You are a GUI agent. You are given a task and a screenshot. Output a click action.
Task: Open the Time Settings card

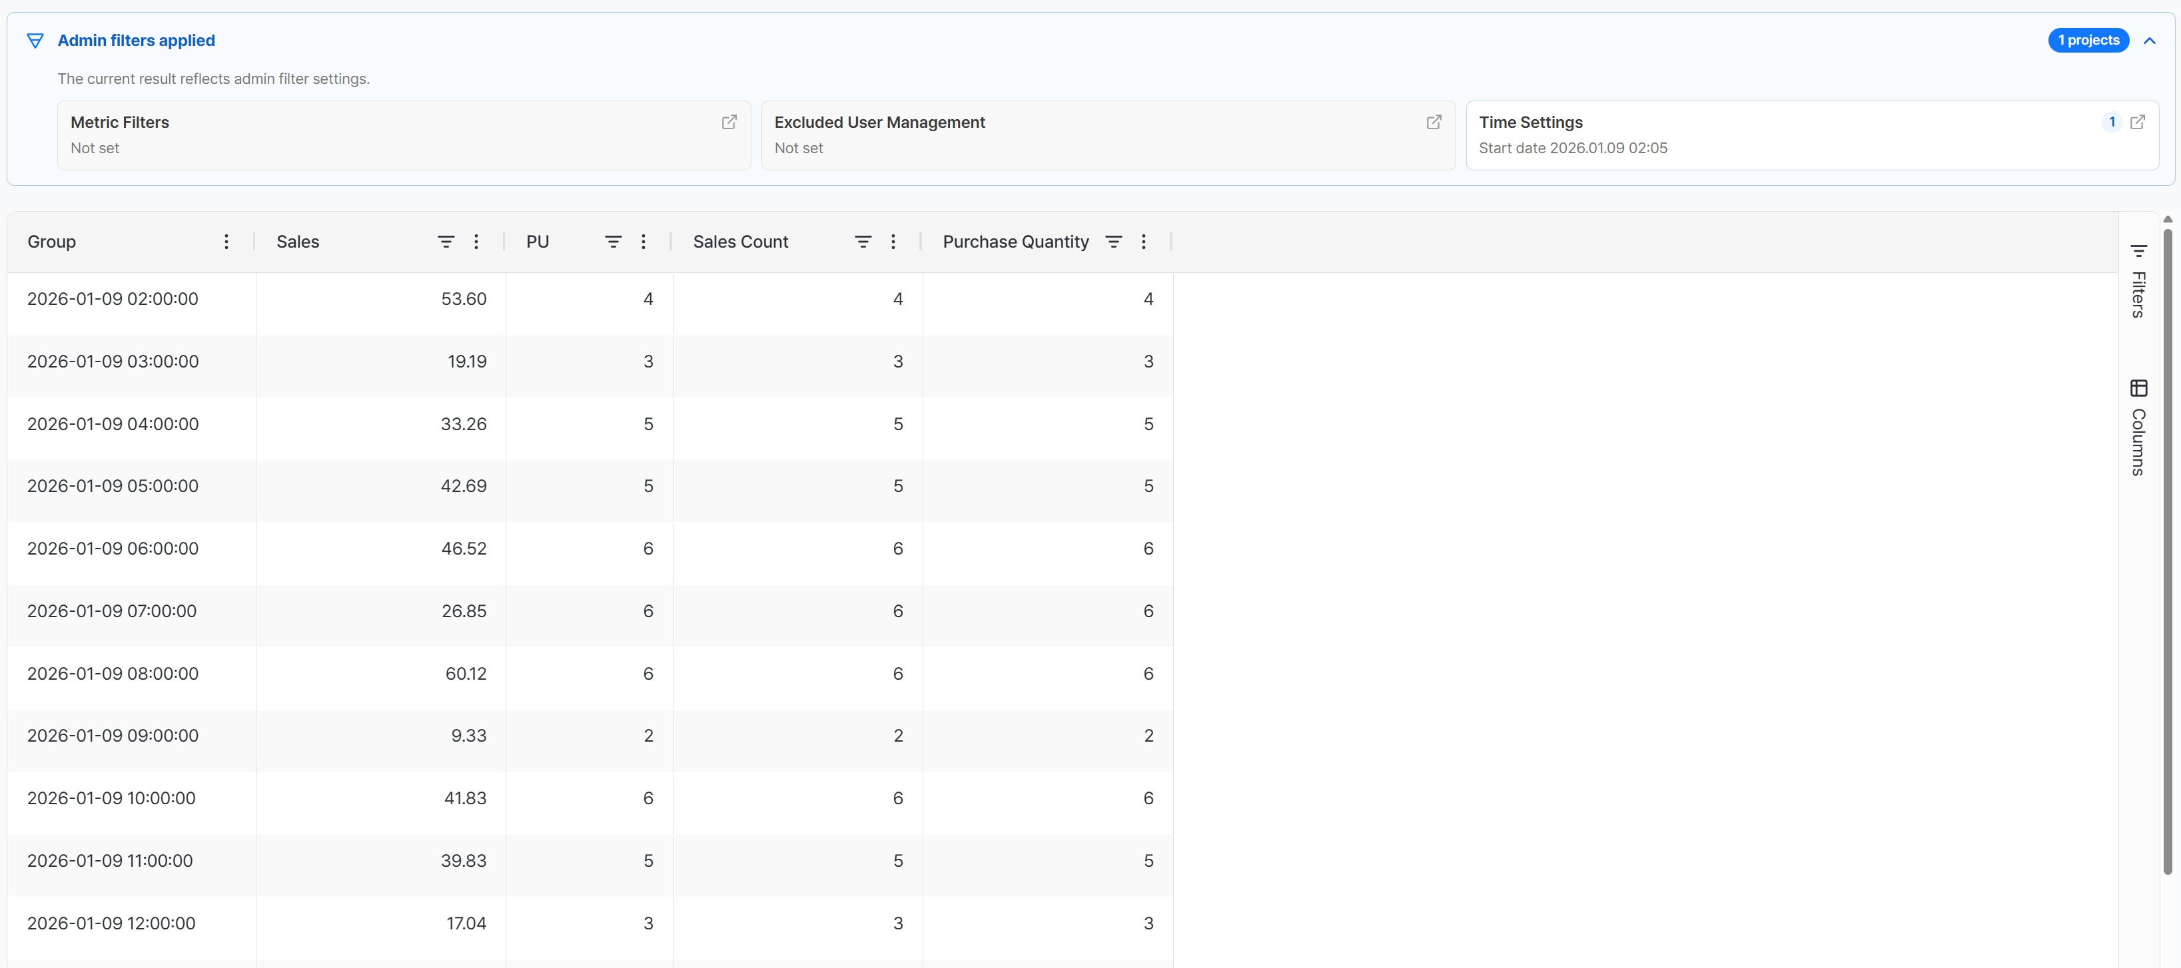point(1813,135)
